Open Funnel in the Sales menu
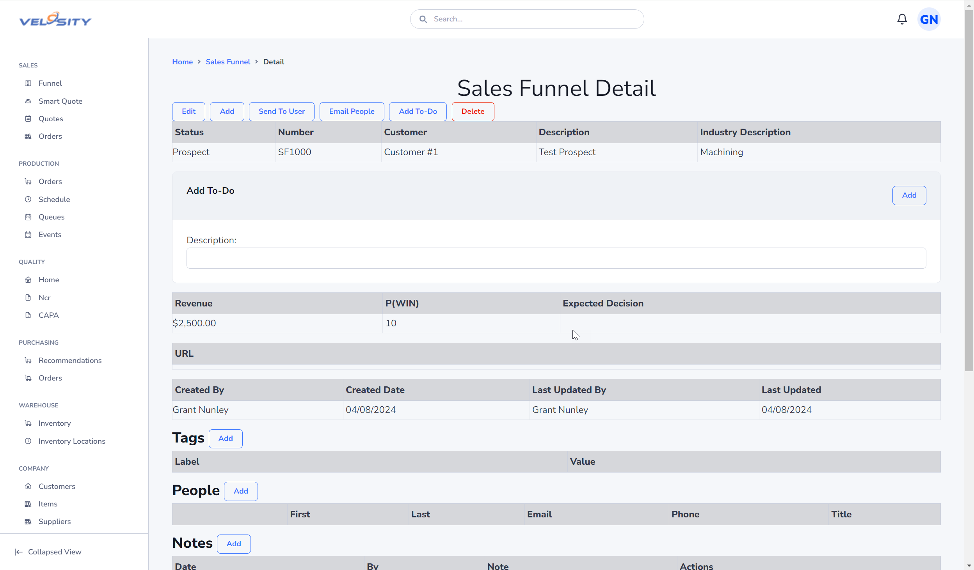 pyautogui.click(x=50, y=83)
